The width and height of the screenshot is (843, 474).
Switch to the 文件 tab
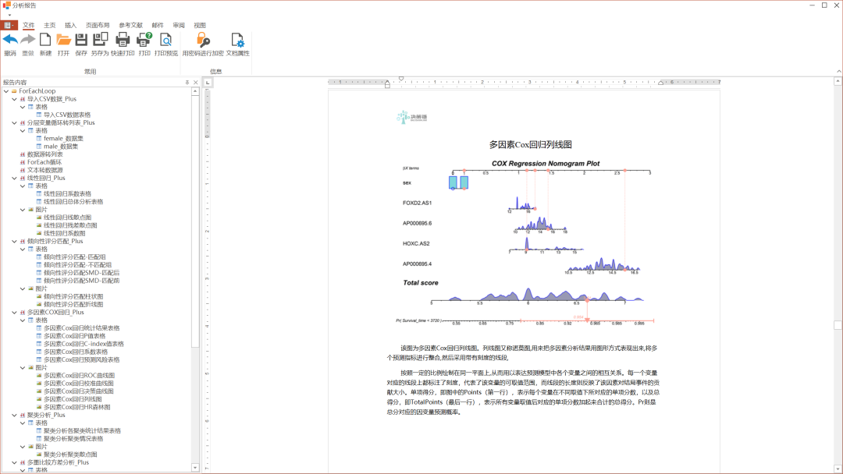[x=29, y=25]
